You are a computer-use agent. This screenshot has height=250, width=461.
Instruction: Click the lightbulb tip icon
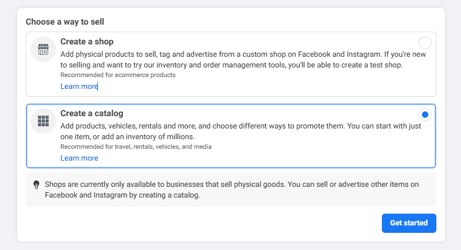[36, 184]
